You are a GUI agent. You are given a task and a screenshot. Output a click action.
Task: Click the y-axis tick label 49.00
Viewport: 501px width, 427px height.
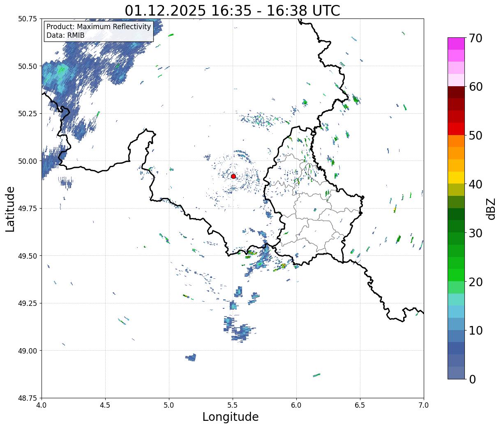(28, 351)
